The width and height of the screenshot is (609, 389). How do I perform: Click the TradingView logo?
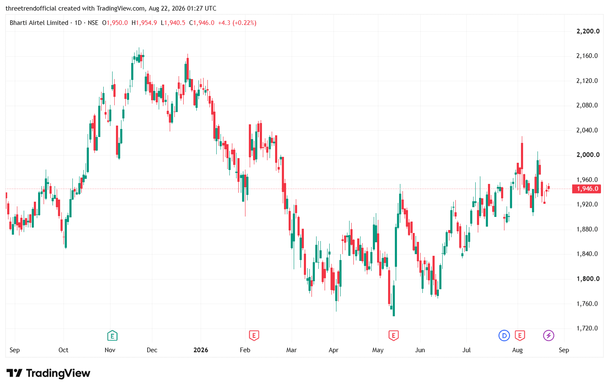pyautogui.click(x=49, y=373)
